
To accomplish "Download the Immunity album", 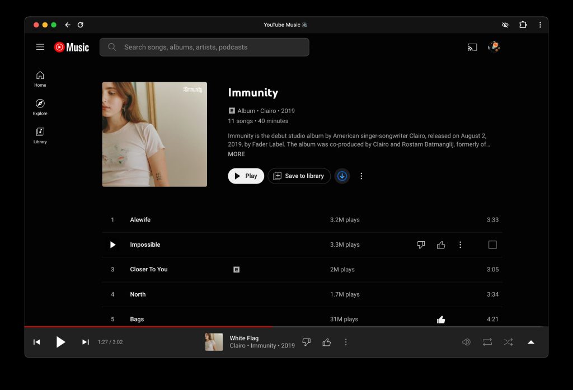I will tap(342, 176).
